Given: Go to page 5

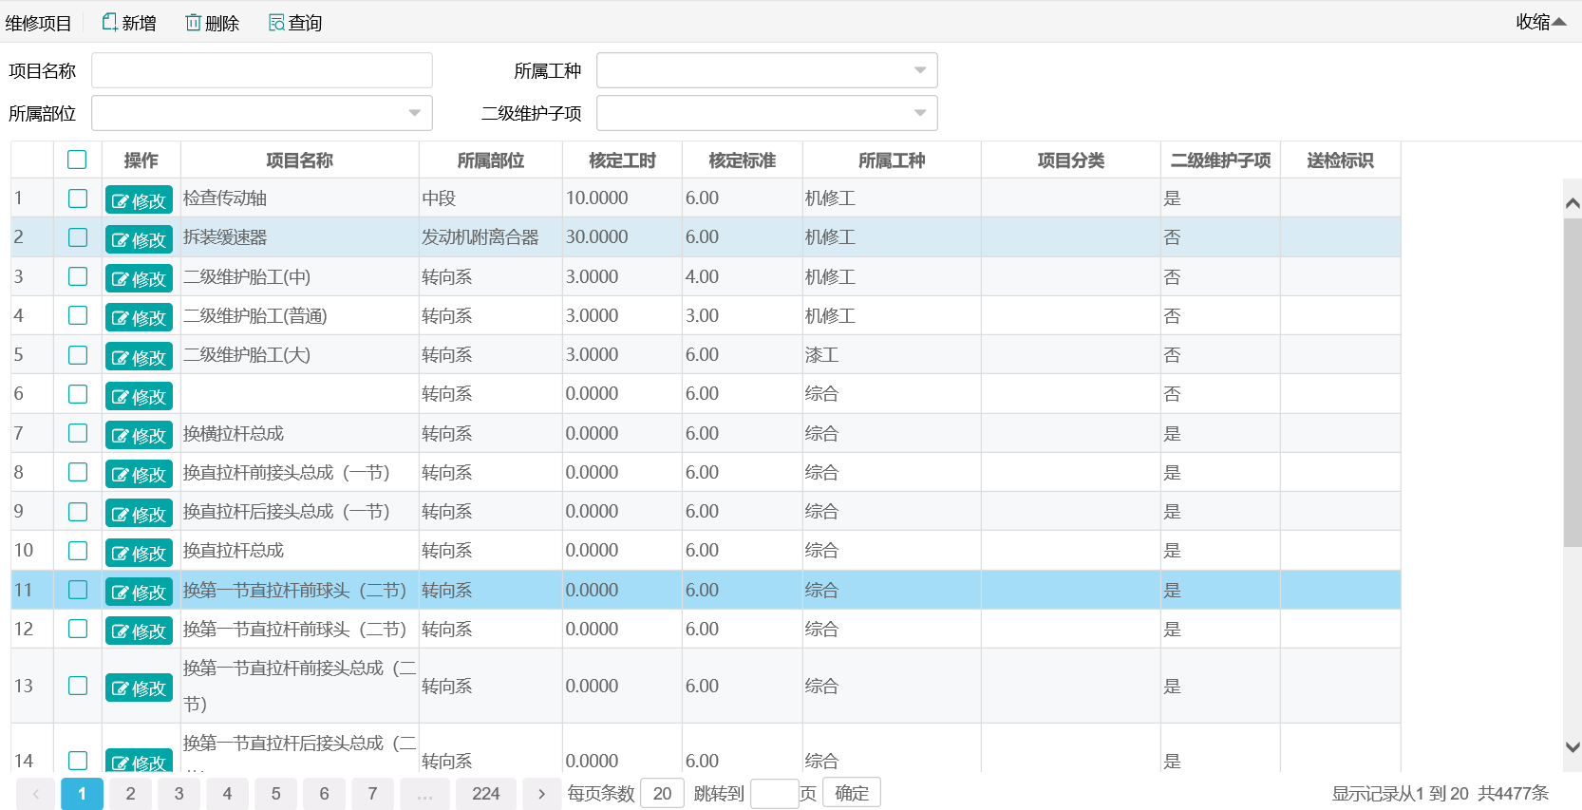Looking at the screenshot, I should coord(275,794).
